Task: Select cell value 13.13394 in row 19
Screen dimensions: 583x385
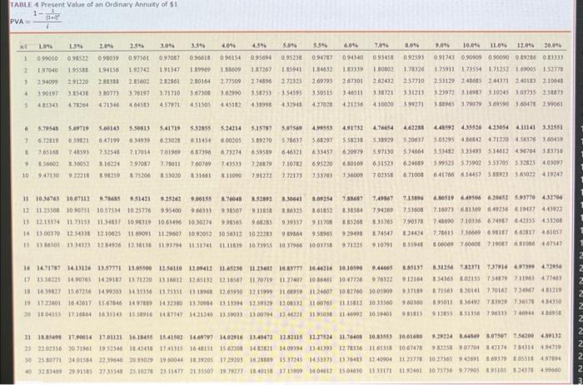Action: point(231,303)
